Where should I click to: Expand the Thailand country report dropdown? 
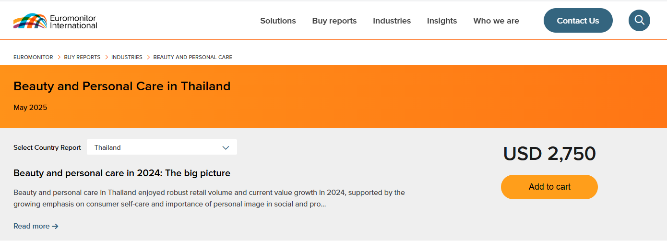[162, 147]
